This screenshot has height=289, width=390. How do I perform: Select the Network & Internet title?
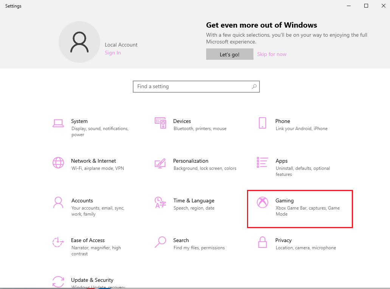pyautogui.click(x=93, y=161)
